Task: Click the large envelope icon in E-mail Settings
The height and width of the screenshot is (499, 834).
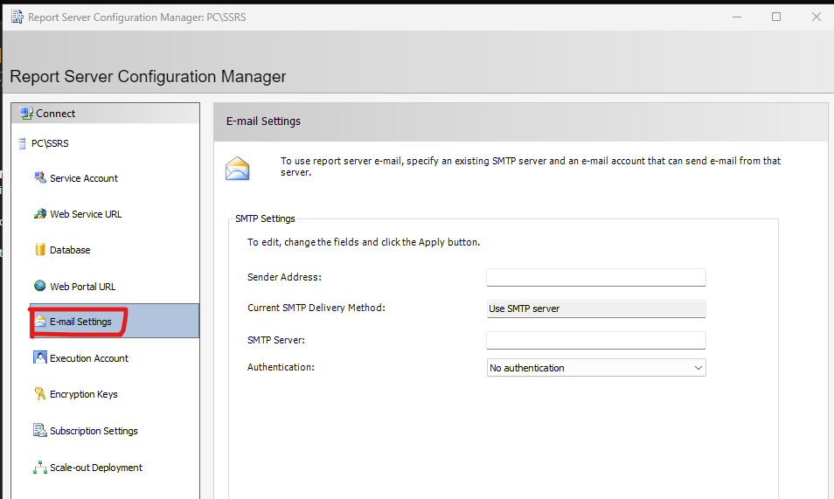Action: pyautogui.click(x=237, y=169)
